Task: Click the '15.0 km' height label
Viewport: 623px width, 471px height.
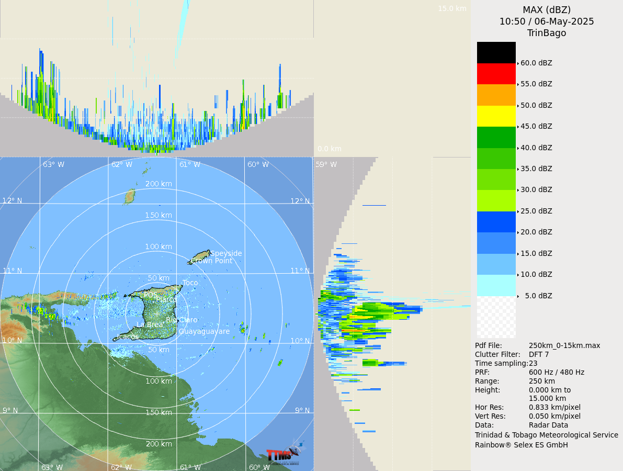Action: coord(452,8)
